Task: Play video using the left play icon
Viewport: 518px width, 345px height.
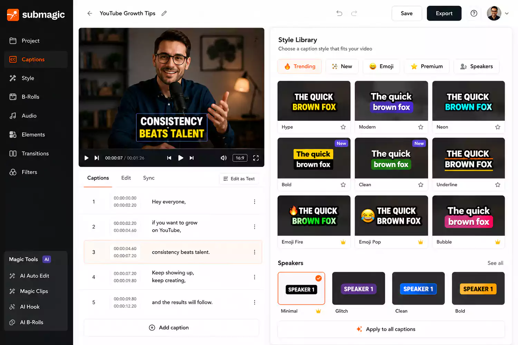Action: [x=86, y=158]
